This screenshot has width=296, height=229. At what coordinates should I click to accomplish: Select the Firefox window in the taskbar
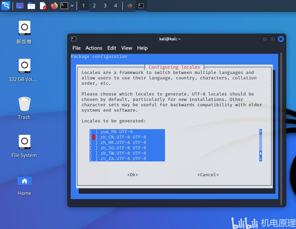pos(130,6)
